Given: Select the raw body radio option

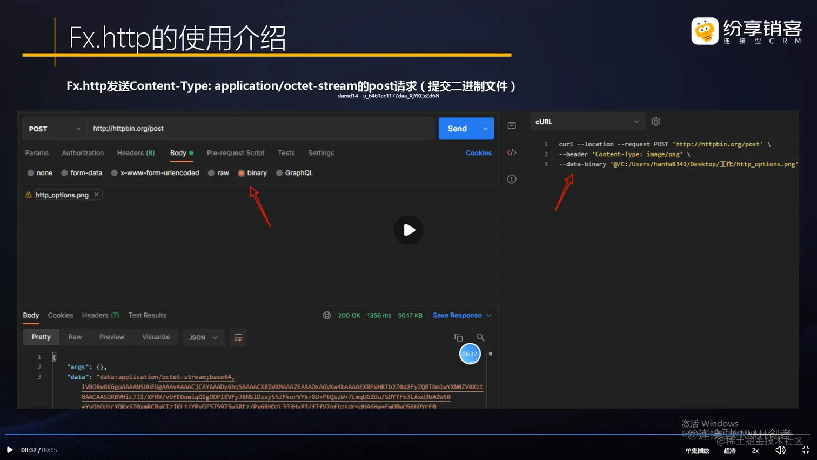Looking at the screenshot, I should coord(211,173).
